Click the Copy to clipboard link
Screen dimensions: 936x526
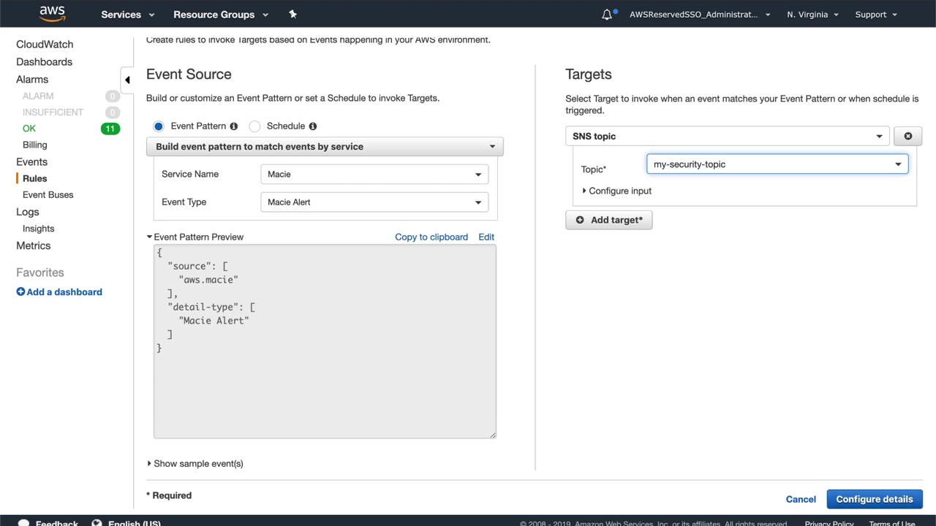coord(431,237)
